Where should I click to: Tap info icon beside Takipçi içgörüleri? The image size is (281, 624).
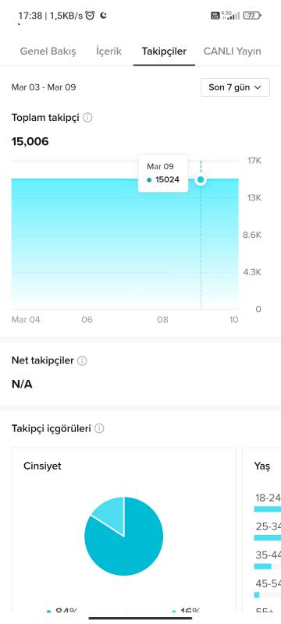pyautogui.click(x=99, y=428)
